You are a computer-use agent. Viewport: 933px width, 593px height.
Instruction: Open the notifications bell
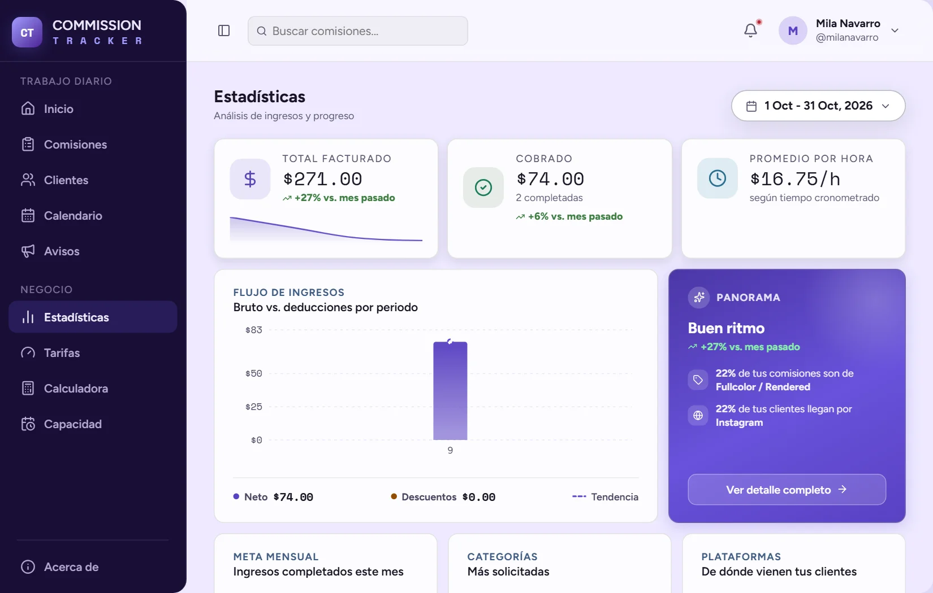coord(751,30)
